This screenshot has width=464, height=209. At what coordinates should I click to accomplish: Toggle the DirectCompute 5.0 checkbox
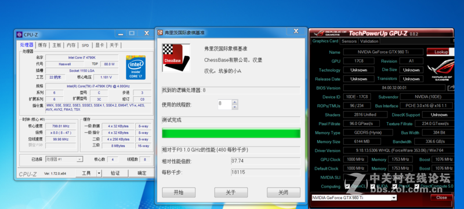[x=416, y=186]
